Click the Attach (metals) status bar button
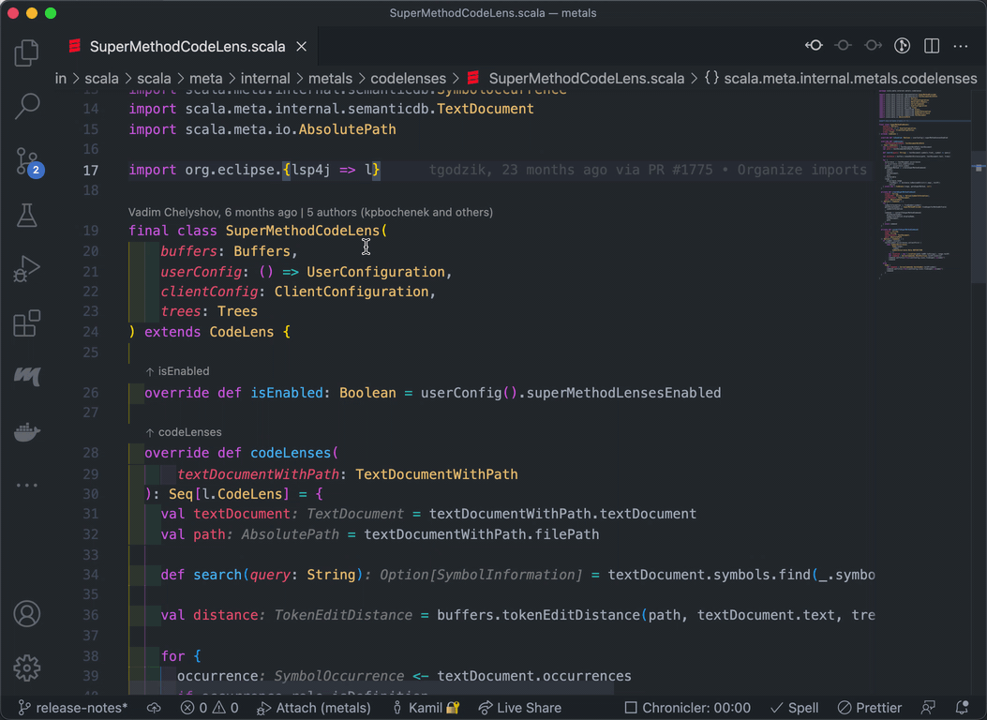The image size is (987, 720). tap(313, 708)
